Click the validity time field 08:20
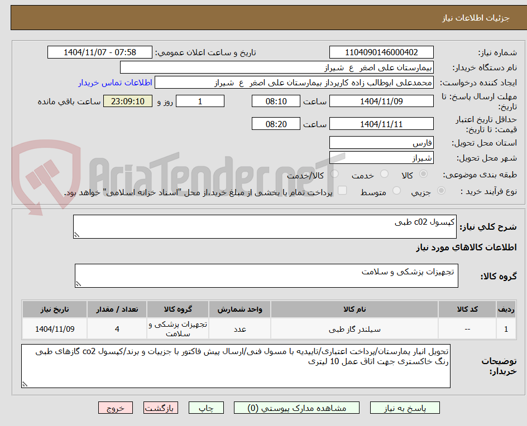This screenshot has height=426, width=527. click(x=276, y=124)
